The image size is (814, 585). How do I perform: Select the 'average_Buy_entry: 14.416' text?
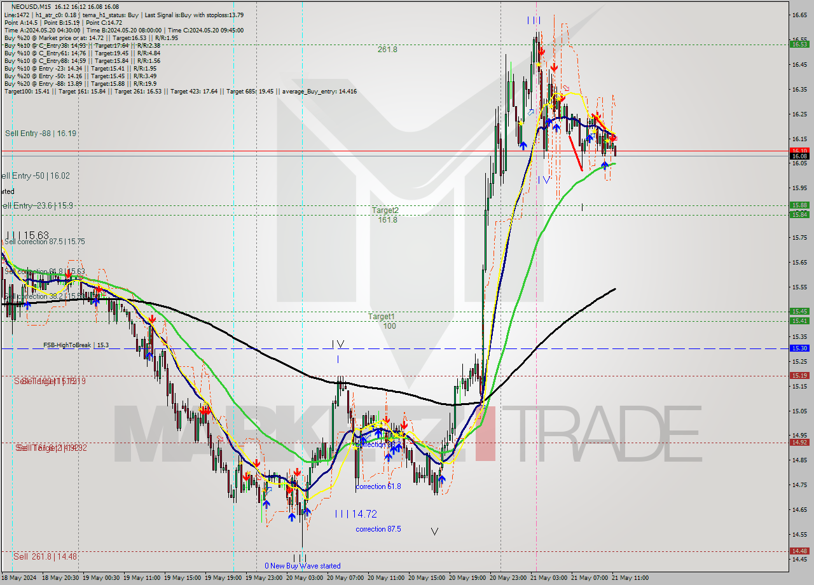click(321, 92)
